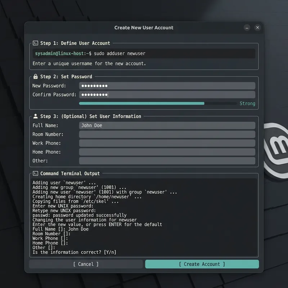Click the 'Other:' form label
The height and width of the screenshot is (288, 288).
click(40, 161)
